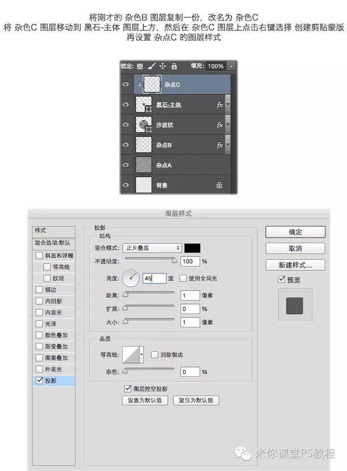Screen dimensions: 347x471
Task: Click the padlock icon on 背景 layer
Action: pos(219,185)
